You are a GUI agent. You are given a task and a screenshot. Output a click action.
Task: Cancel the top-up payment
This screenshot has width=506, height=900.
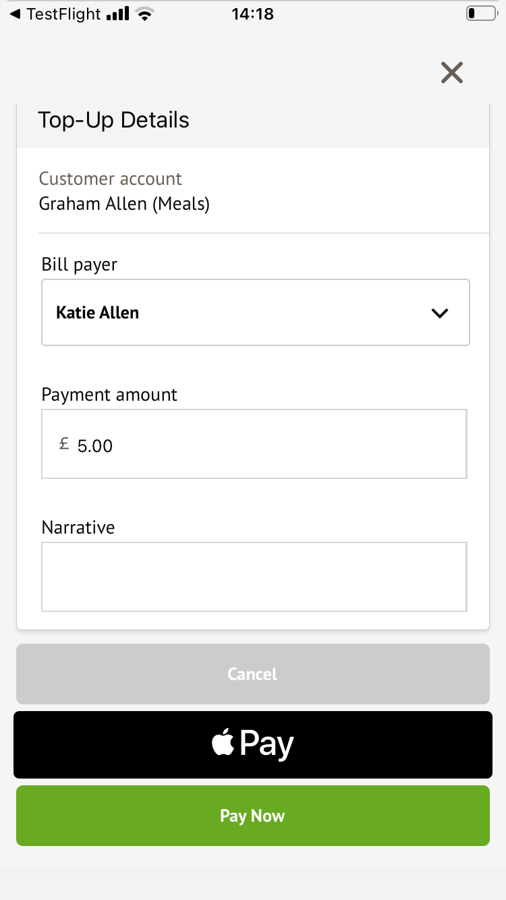click(x=252, y=673)
